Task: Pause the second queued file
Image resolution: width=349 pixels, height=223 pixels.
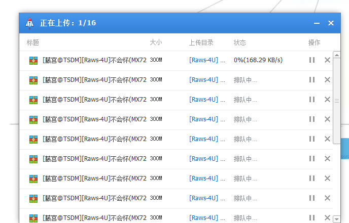Action: point(312,80)
